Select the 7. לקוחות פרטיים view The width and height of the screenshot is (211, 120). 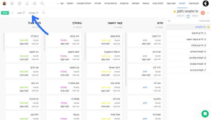189,70
